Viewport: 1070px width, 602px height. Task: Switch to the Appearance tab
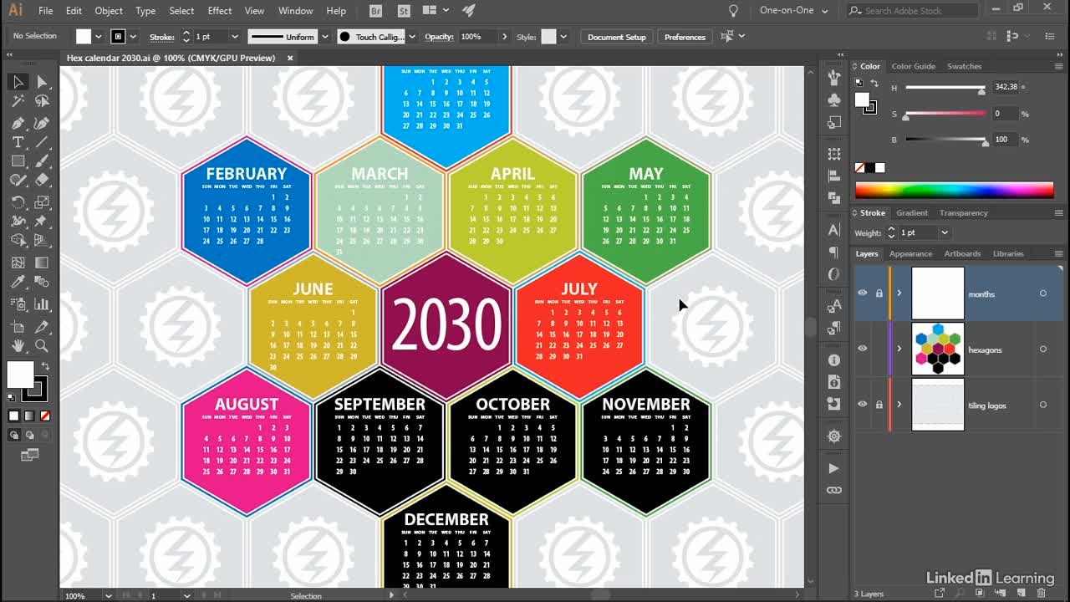tap(910, 253)
